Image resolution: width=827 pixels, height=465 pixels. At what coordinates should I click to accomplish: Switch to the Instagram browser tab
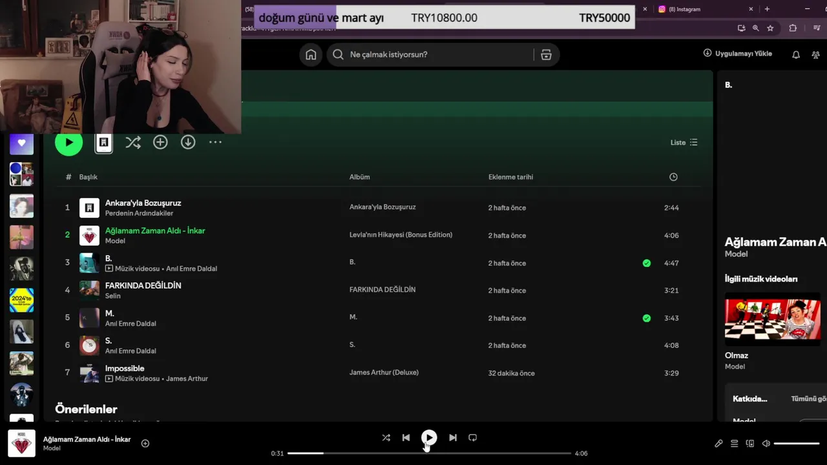(701, 9)
